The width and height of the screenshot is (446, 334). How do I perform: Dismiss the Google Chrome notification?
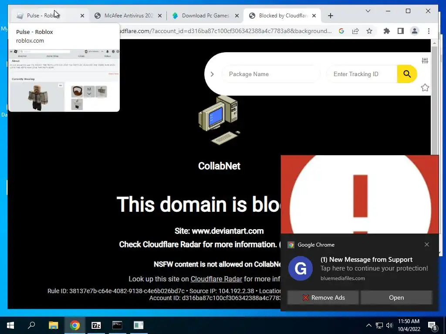(x=427, y=244)
